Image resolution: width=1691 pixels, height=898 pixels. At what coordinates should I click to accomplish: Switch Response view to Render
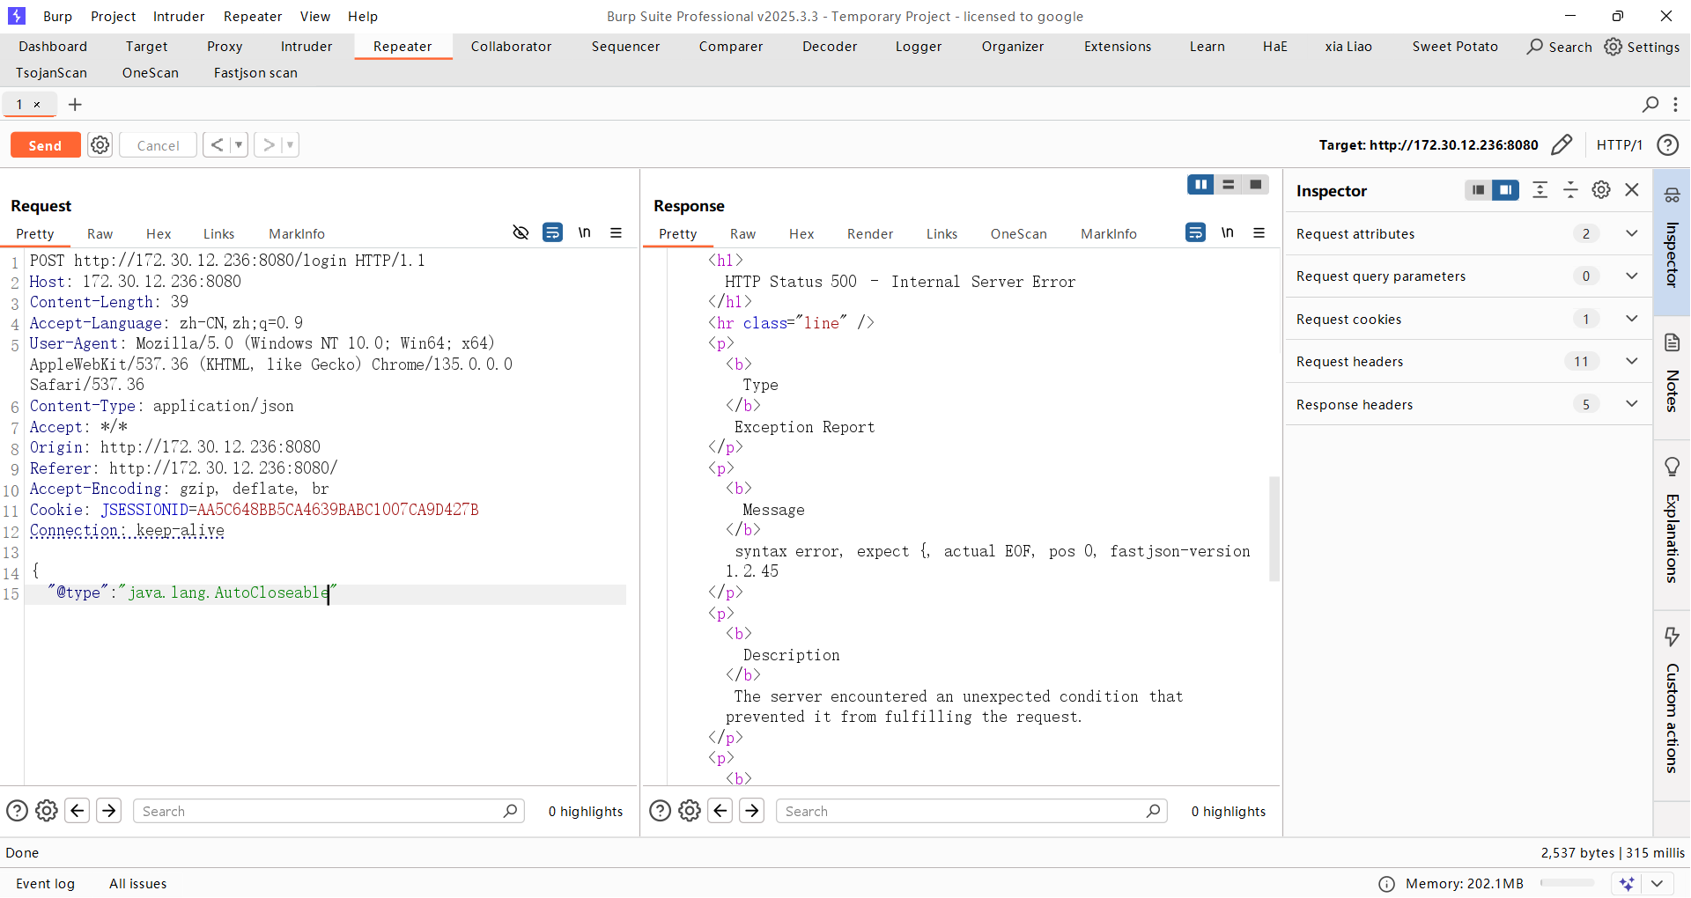(x=870, y=234)
